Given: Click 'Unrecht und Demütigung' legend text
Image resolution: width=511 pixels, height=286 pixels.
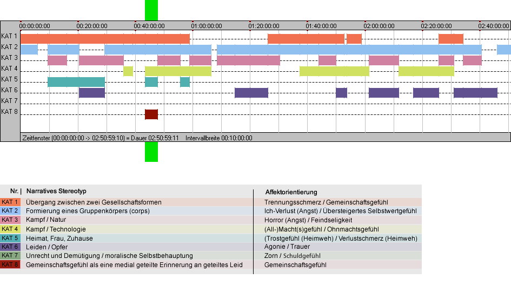Looking at the screenshot, I should 64,256.
